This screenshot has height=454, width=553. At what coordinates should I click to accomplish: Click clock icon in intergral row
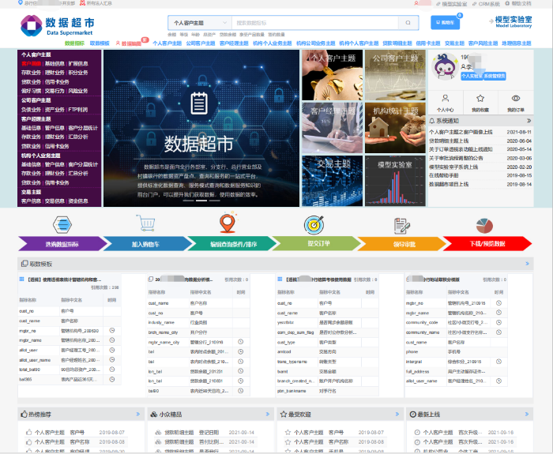(498, 362)
